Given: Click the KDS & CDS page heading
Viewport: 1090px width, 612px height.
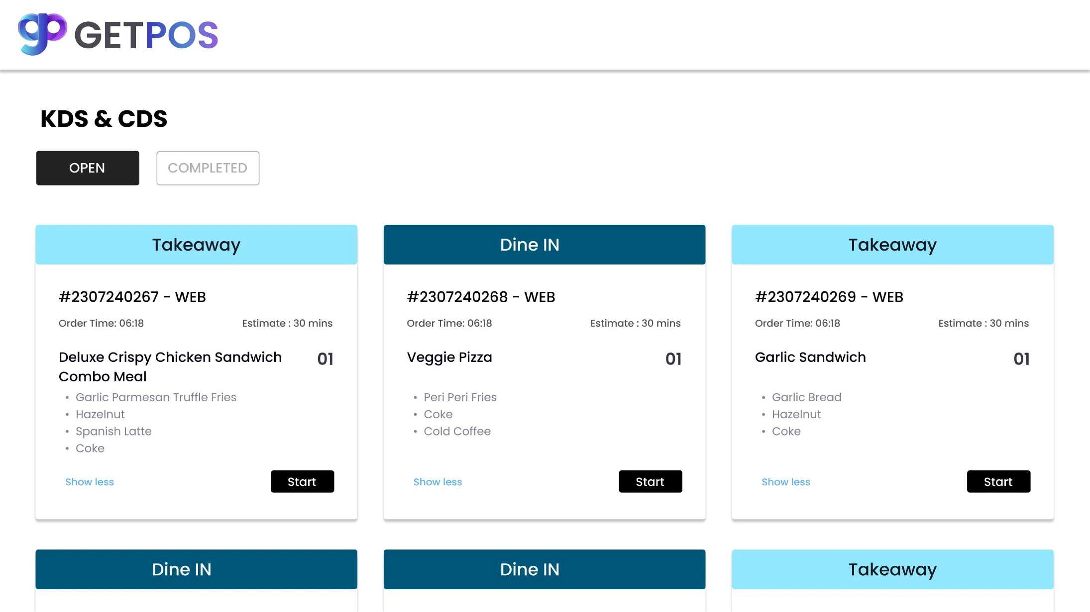Looking at the screenshot, I should (104, 119).
